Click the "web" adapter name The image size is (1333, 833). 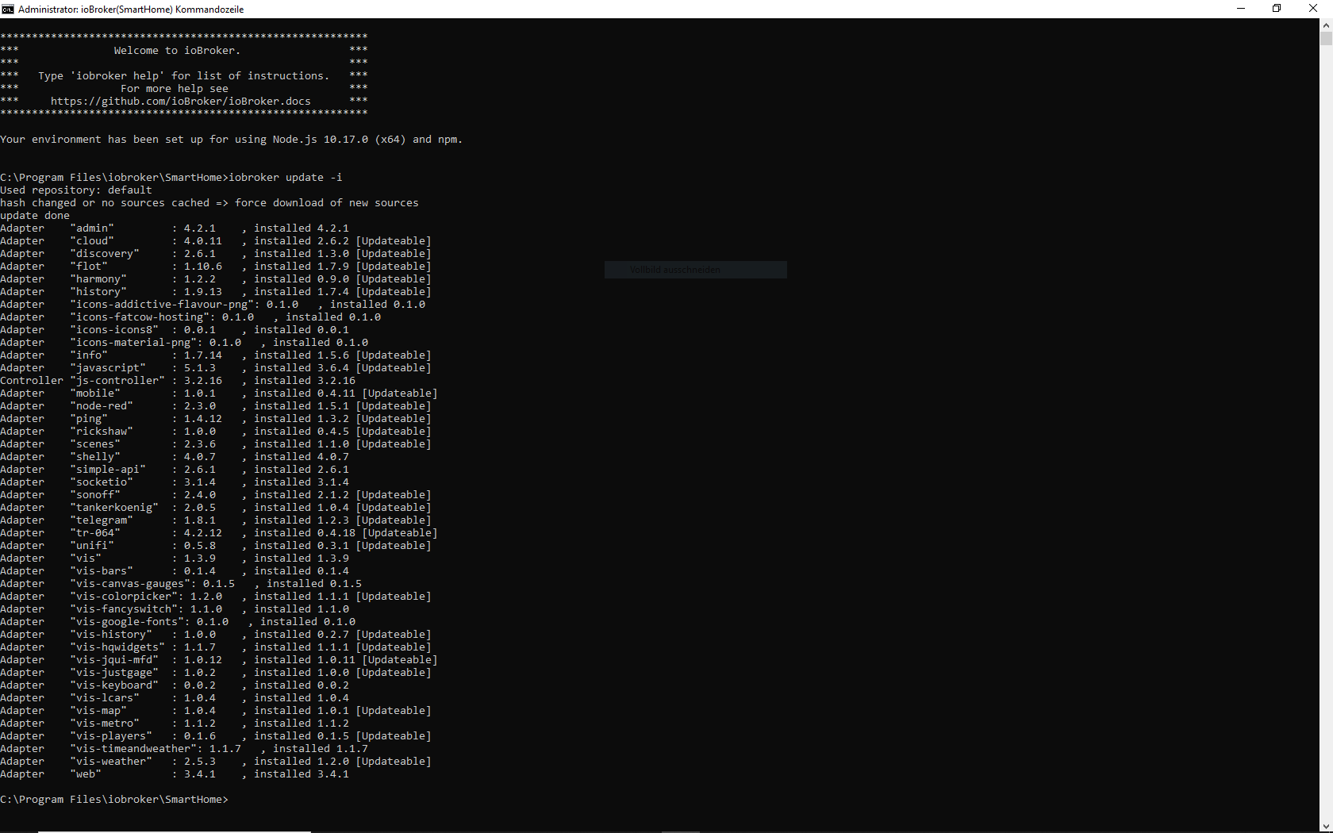click(x=86, y=774)
